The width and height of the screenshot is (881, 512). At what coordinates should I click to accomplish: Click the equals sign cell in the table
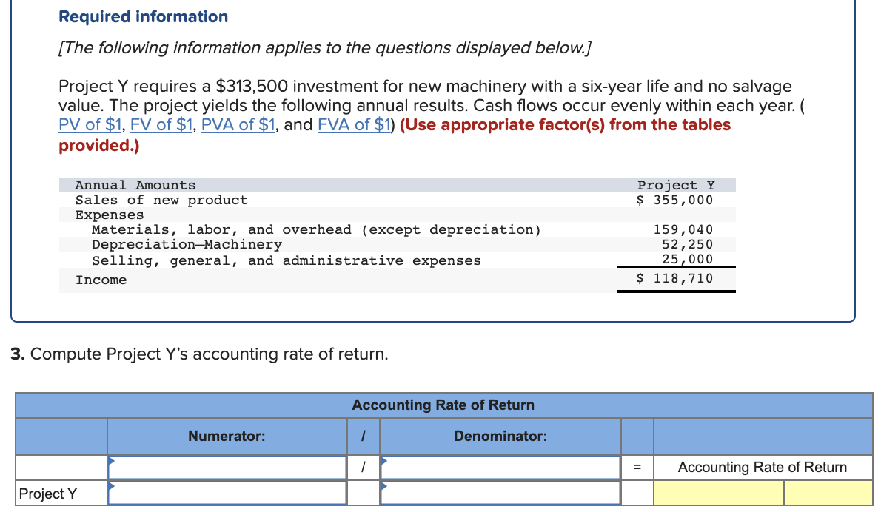point(637,467)
